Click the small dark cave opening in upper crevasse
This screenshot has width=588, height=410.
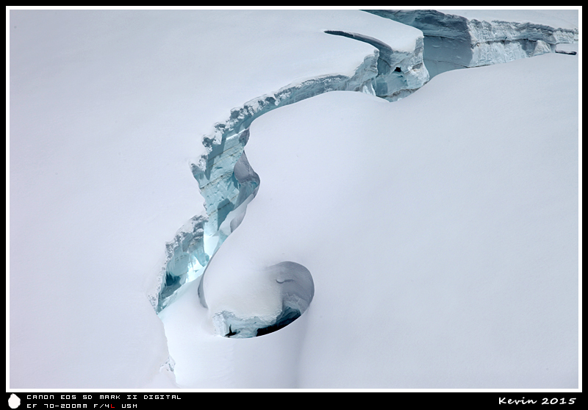398,70
